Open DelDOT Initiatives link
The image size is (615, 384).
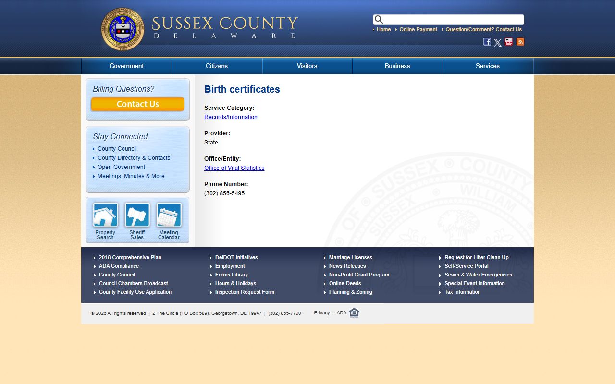tap(236, 258)
